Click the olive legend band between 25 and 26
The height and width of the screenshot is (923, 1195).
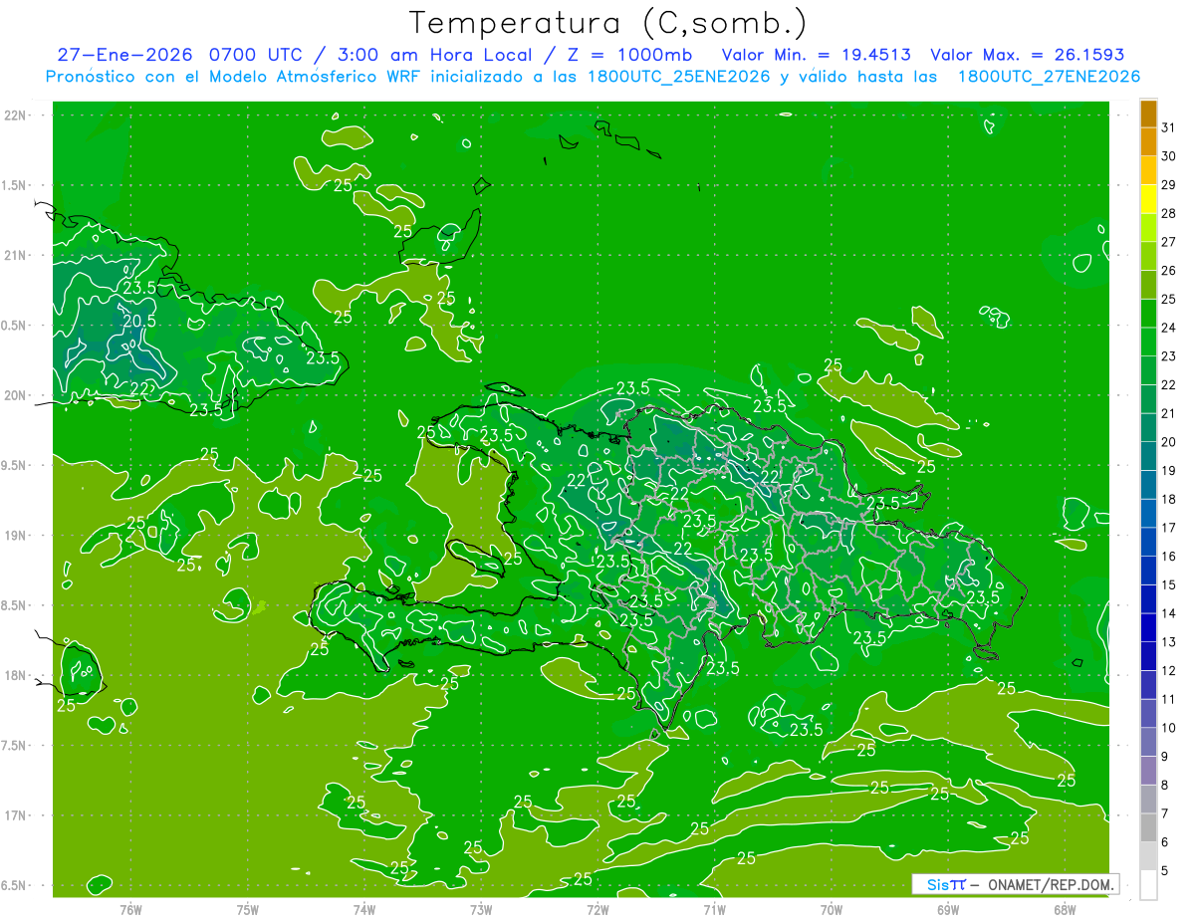point(1148,285)
